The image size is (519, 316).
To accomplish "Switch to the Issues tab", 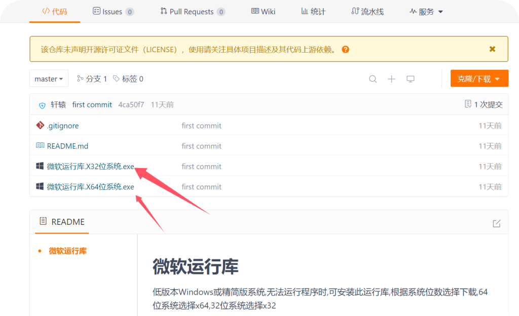I will 113,12.
